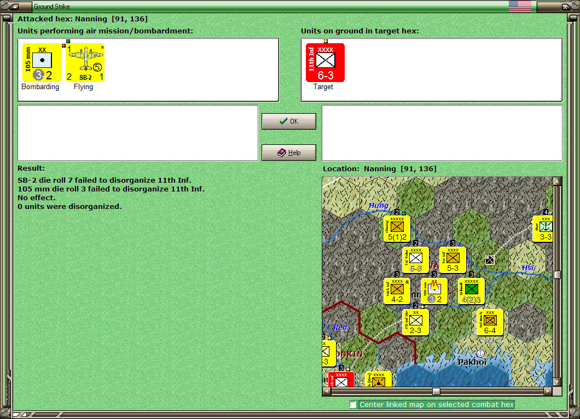580x419 pixels.
Task: Click map horizontal scrollbar right arrow
Action: click(x=548, y=391)
